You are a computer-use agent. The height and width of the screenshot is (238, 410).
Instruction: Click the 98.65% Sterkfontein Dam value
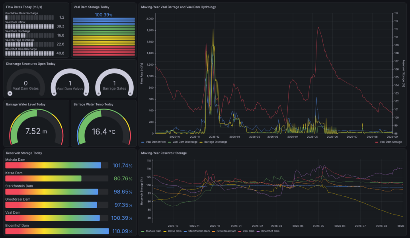[x=123, y=192]
